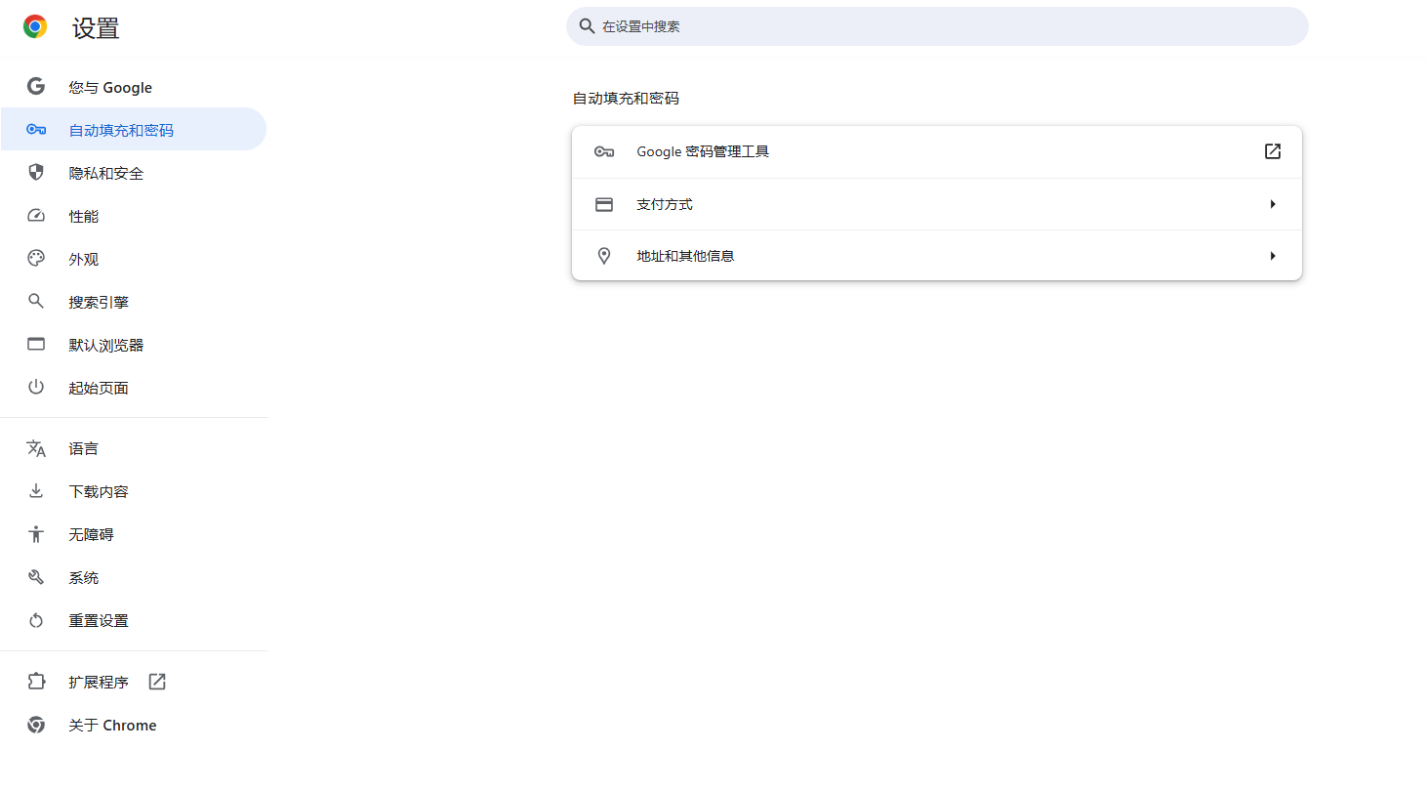Open the 关于 Chrome page
The image size is (1427, 792).
(112, 725)
